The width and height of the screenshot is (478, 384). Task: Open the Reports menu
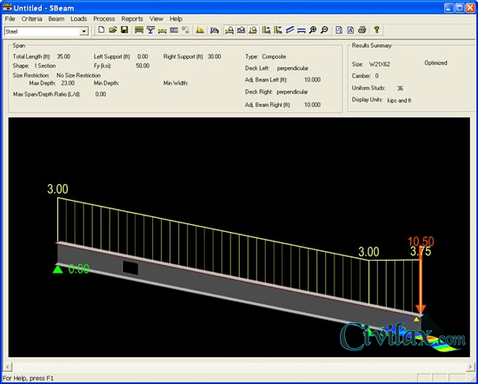click(132, 19)
